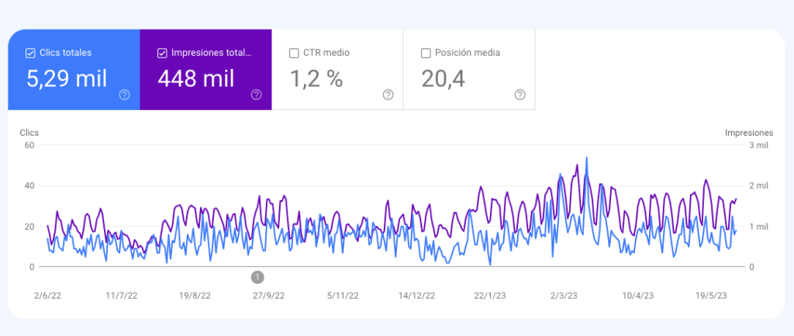Select the 5,29 mil clicks value

[67, 78]
